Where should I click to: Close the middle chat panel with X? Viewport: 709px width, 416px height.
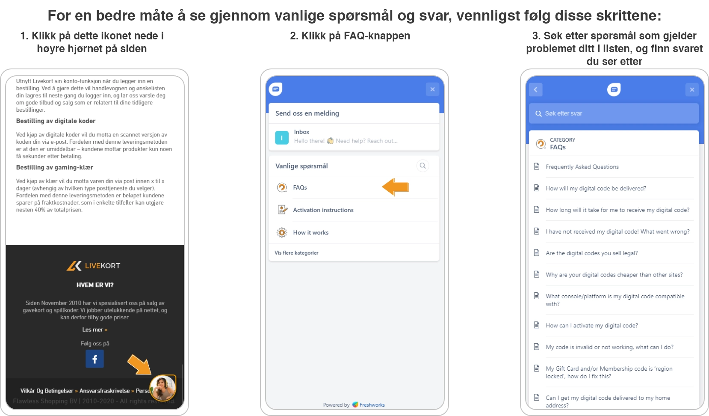[x=432, y=89]
